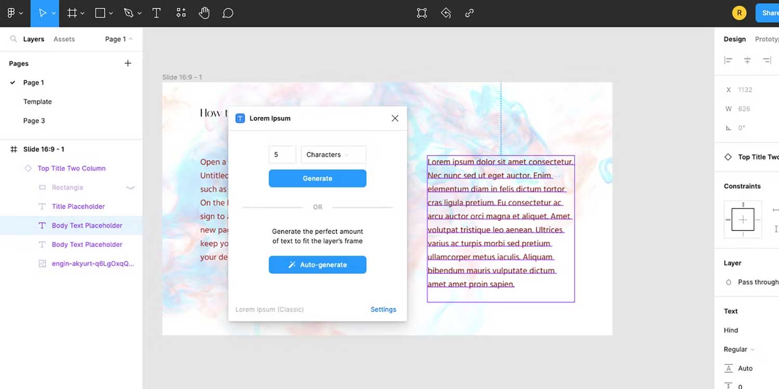
Task: Open the Resources panel icon
Action: pos(181,13)
